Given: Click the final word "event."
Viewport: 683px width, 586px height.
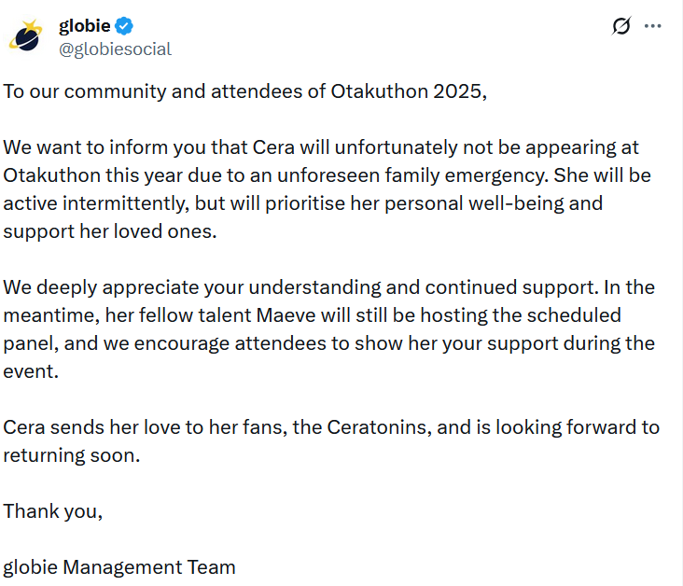Looking at the screenshot, I should click(x=29, y=370).
